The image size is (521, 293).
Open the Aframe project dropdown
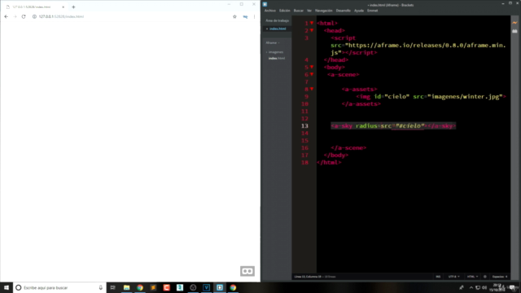click(273, 43)
